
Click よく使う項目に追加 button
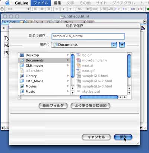coord(91,106)
